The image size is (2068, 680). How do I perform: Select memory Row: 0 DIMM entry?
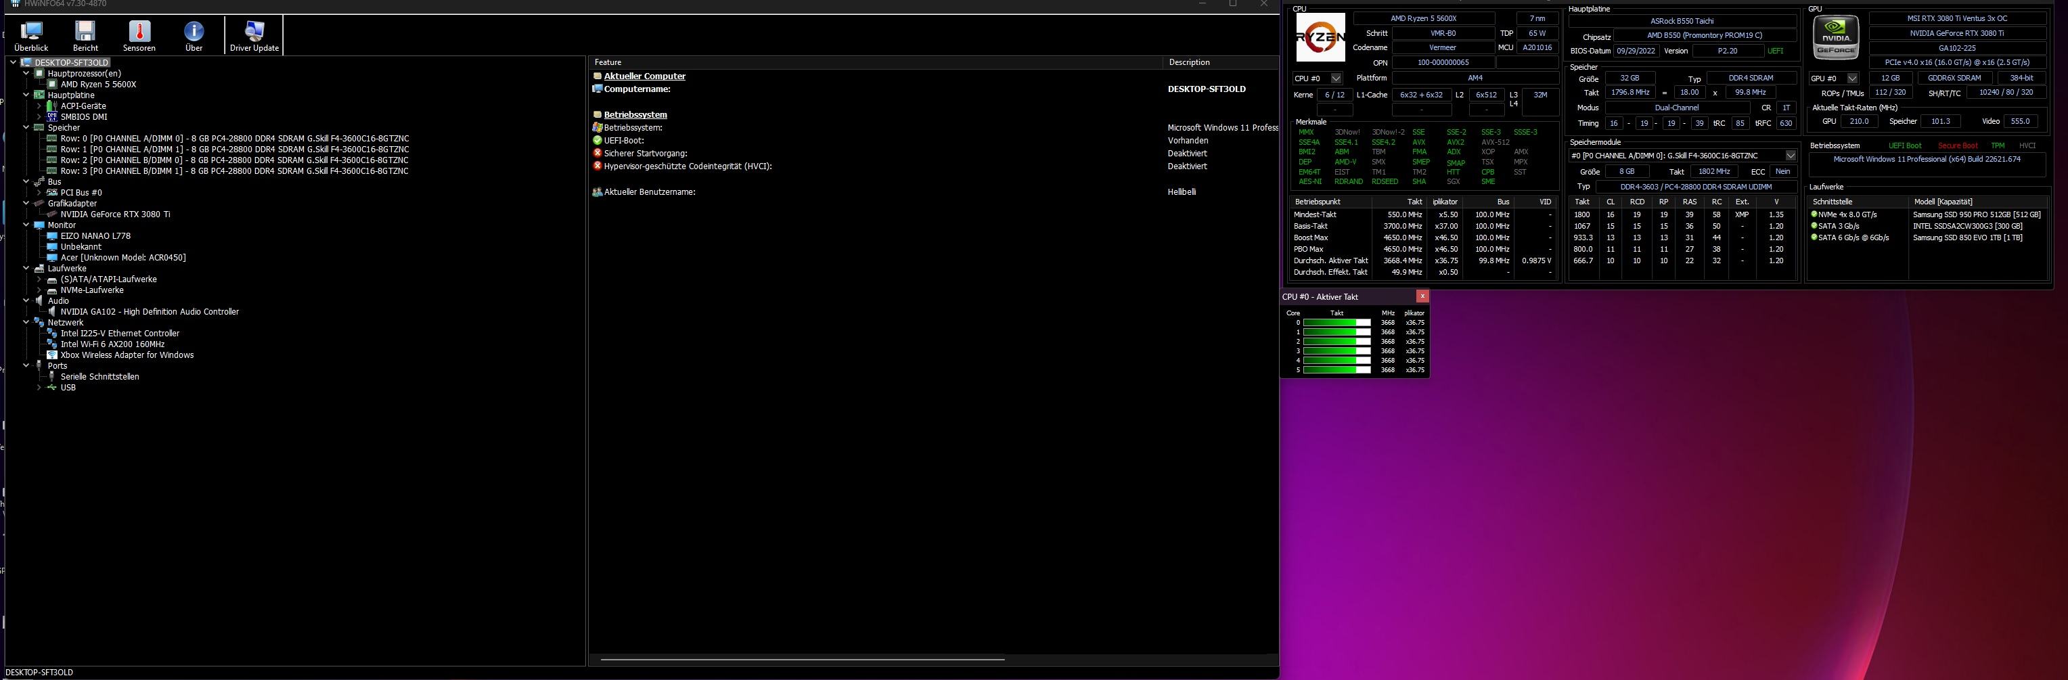click(234, 138)
